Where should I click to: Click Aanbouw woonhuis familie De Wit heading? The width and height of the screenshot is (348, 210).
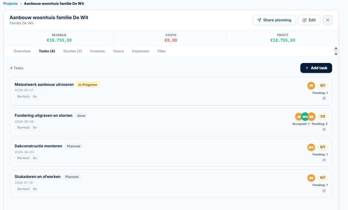pyautogui.click(x=49, y=17)
